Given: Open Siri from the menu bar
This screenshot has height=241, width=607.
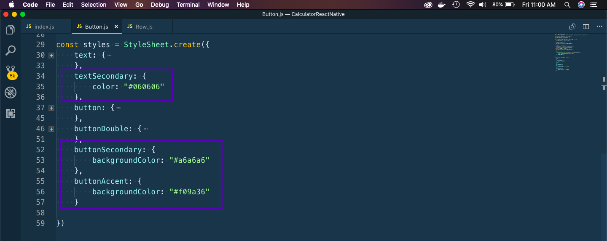Looking at the screenshot, I should [x=581, y=5].
